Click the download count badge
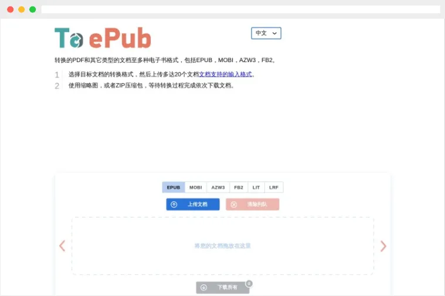Image resolution: width=445 pixels, height=296 pixels. (249, 283)
